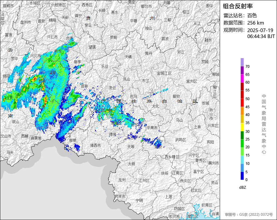Pick the dark green swatch between 25 and 30

pyautogui.click(x=242, y=135)
